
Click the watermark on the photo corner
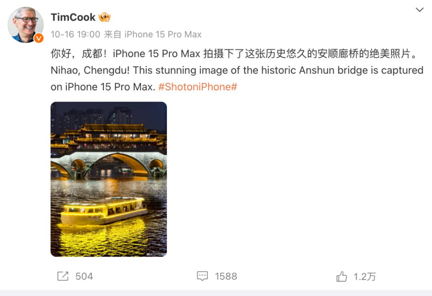156,254
